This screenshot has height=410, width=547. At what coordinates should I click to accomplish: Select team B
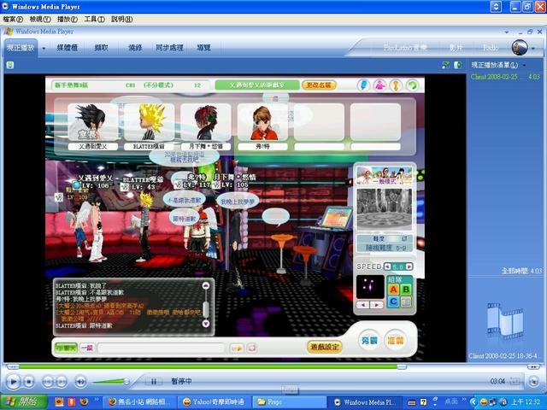click(x=406, y=290)
